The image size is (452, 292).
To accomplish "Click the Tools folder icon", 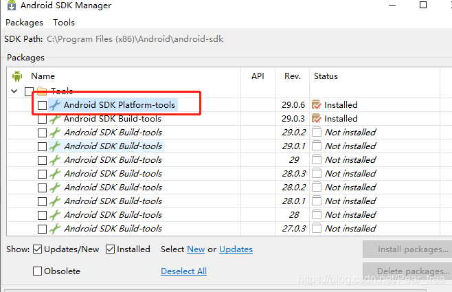I will click(42, 91).
